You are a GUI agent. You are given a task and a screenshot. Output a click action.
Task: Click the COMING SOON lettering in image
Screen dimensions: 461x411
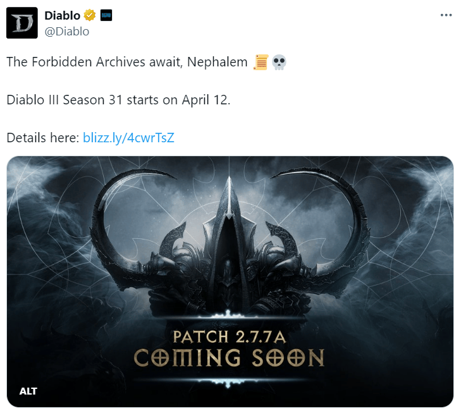tap(229, 358)
